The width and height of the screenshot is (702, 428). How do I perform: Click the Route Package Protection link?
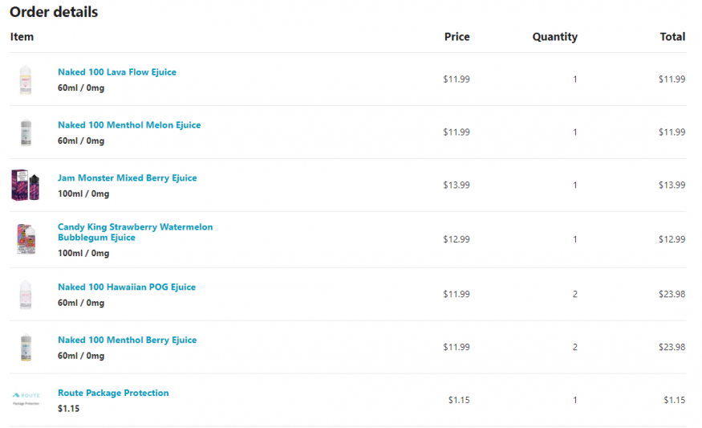113,393
